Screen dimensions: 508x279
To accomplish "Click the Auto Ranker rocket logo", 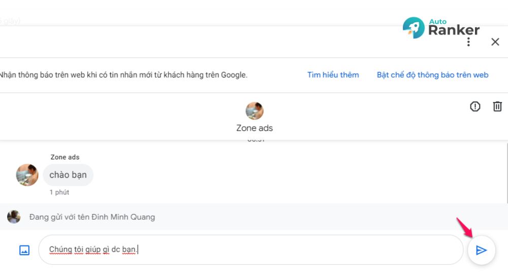I will 414,28.
